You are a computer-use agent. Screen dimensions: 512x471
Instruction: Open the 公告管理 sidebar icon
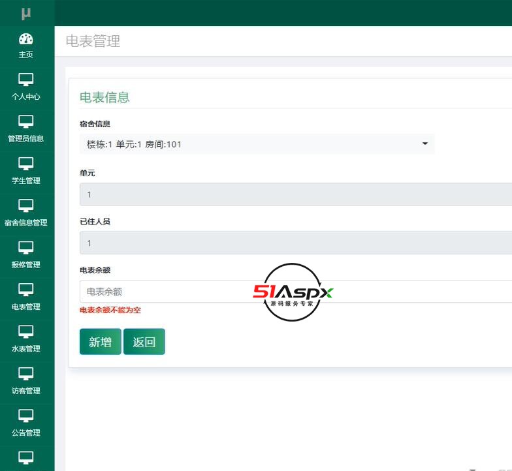[x=26, y=416]
